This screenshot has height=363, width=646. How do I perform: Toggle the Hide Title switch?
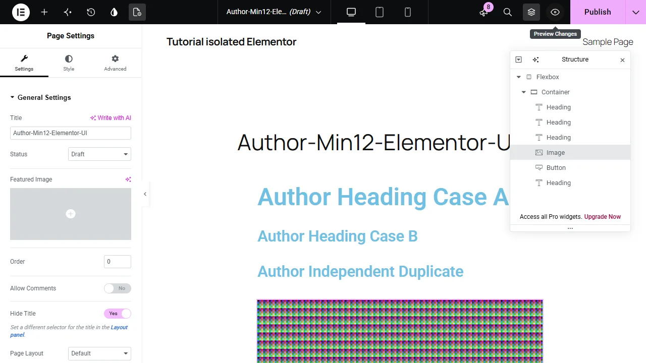pos(118,314)
